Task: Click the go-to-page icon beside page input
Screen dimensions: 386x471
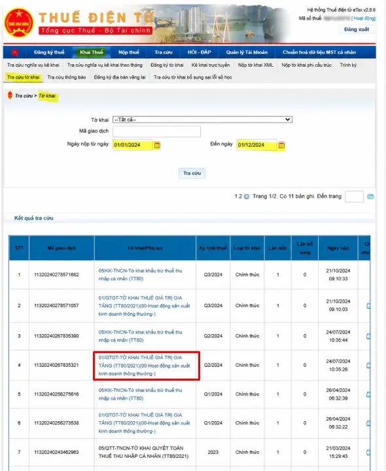Action: point(370,197)
